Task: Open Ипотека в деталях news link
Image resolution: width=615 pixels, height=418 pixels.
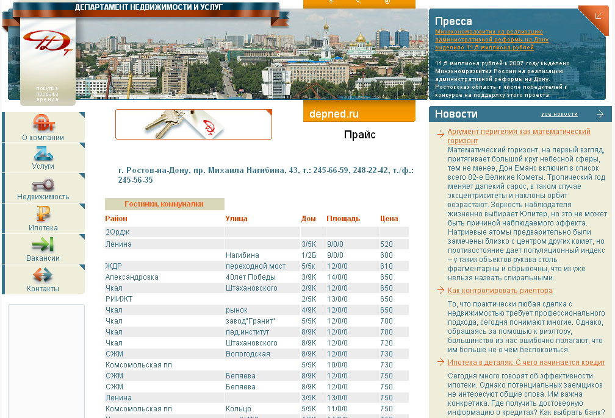Action: [x=527, y=363]
